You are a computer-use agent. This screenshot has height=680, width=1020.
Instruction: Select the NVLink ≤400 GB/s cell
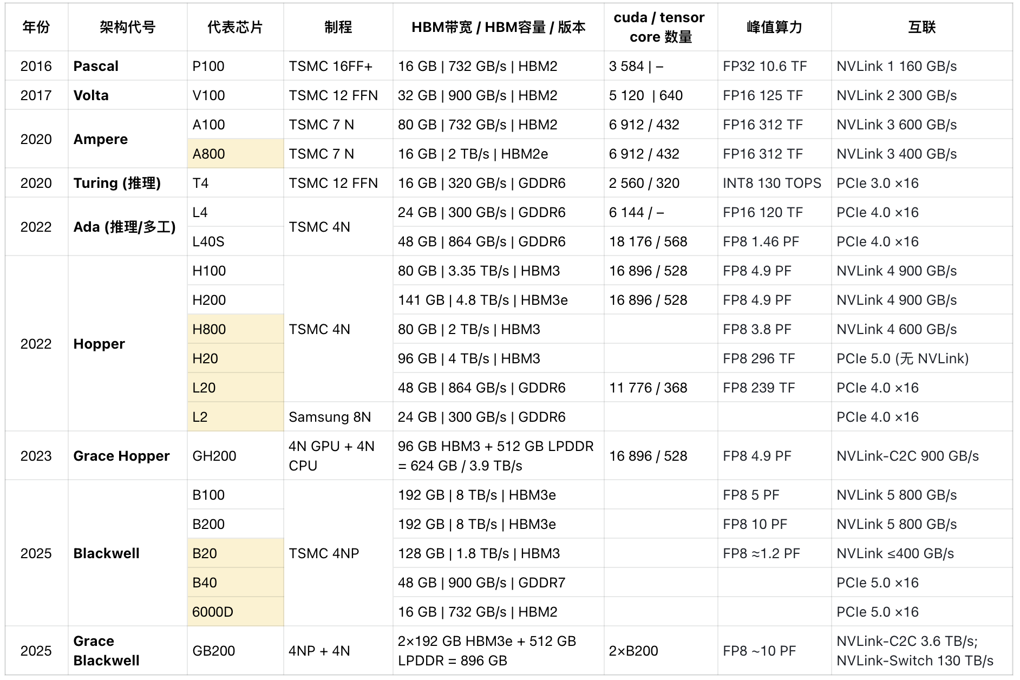(x=922, y=553)
